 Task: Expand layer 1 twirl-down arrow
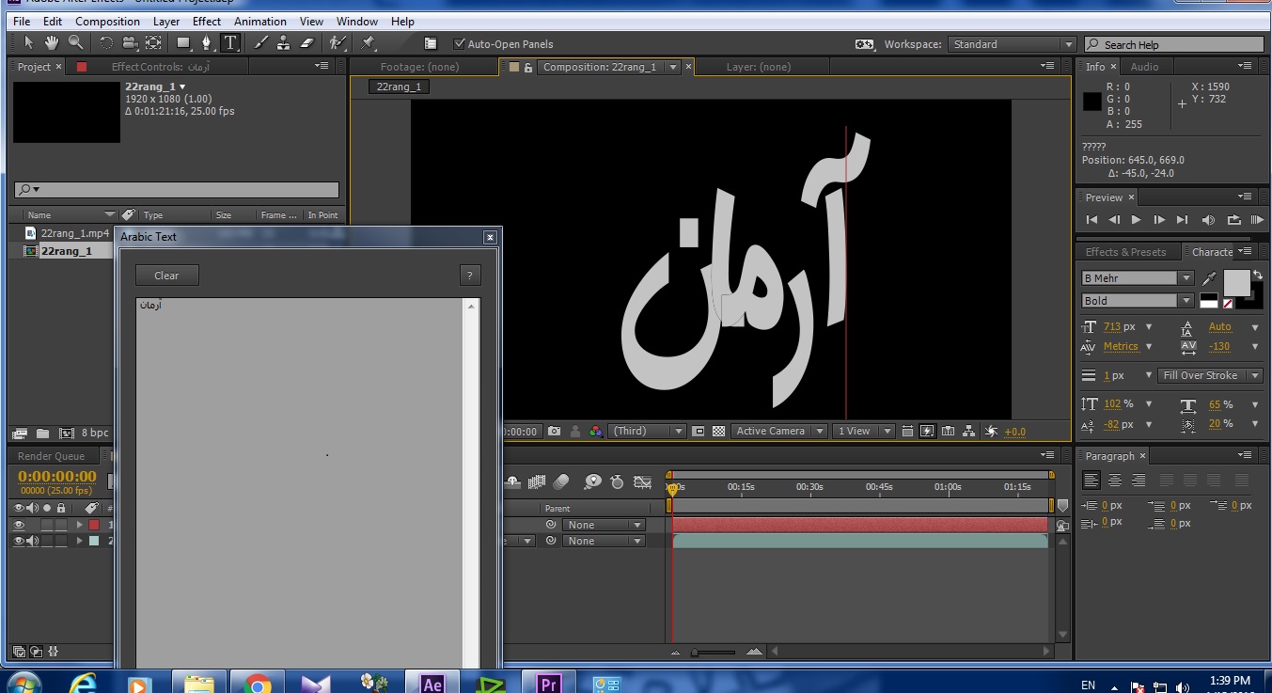click(80, 525)
